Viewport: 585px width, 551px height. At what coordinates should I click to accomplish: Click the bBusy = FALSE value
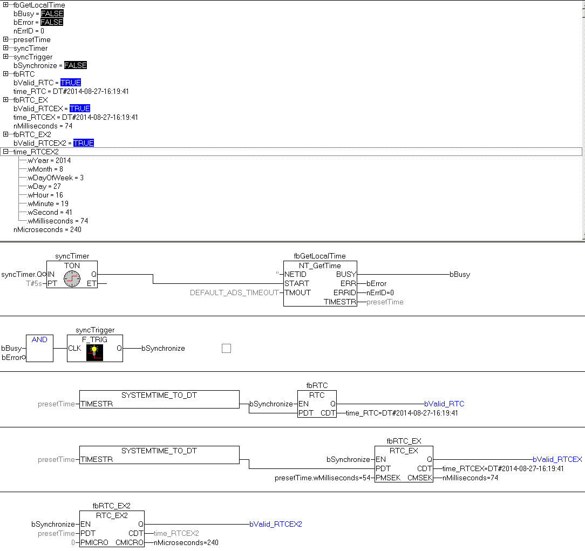coord(52,13)
